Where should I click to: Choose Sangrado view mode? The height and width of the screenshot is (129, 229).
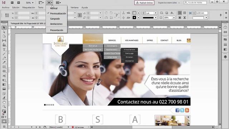point(55,19)
